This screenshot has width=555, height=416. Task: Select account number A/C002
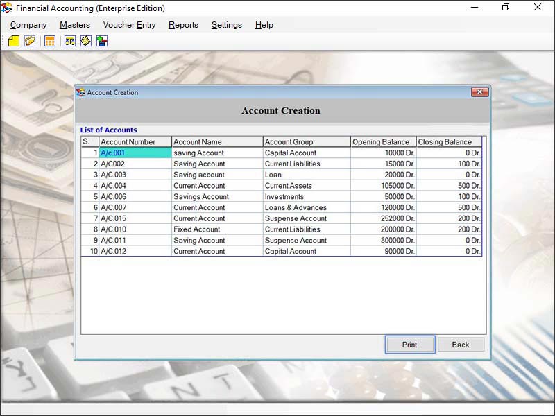135,164
